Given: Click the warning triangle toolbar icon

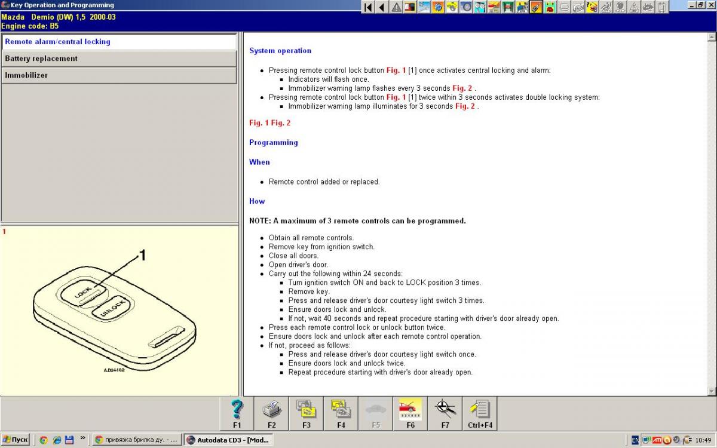Looking at the screenshot, I should [396, 7].
